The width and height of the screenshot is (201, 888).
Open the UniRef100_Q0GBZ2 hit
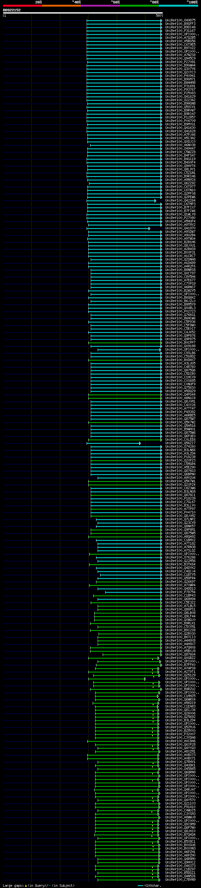180,658
